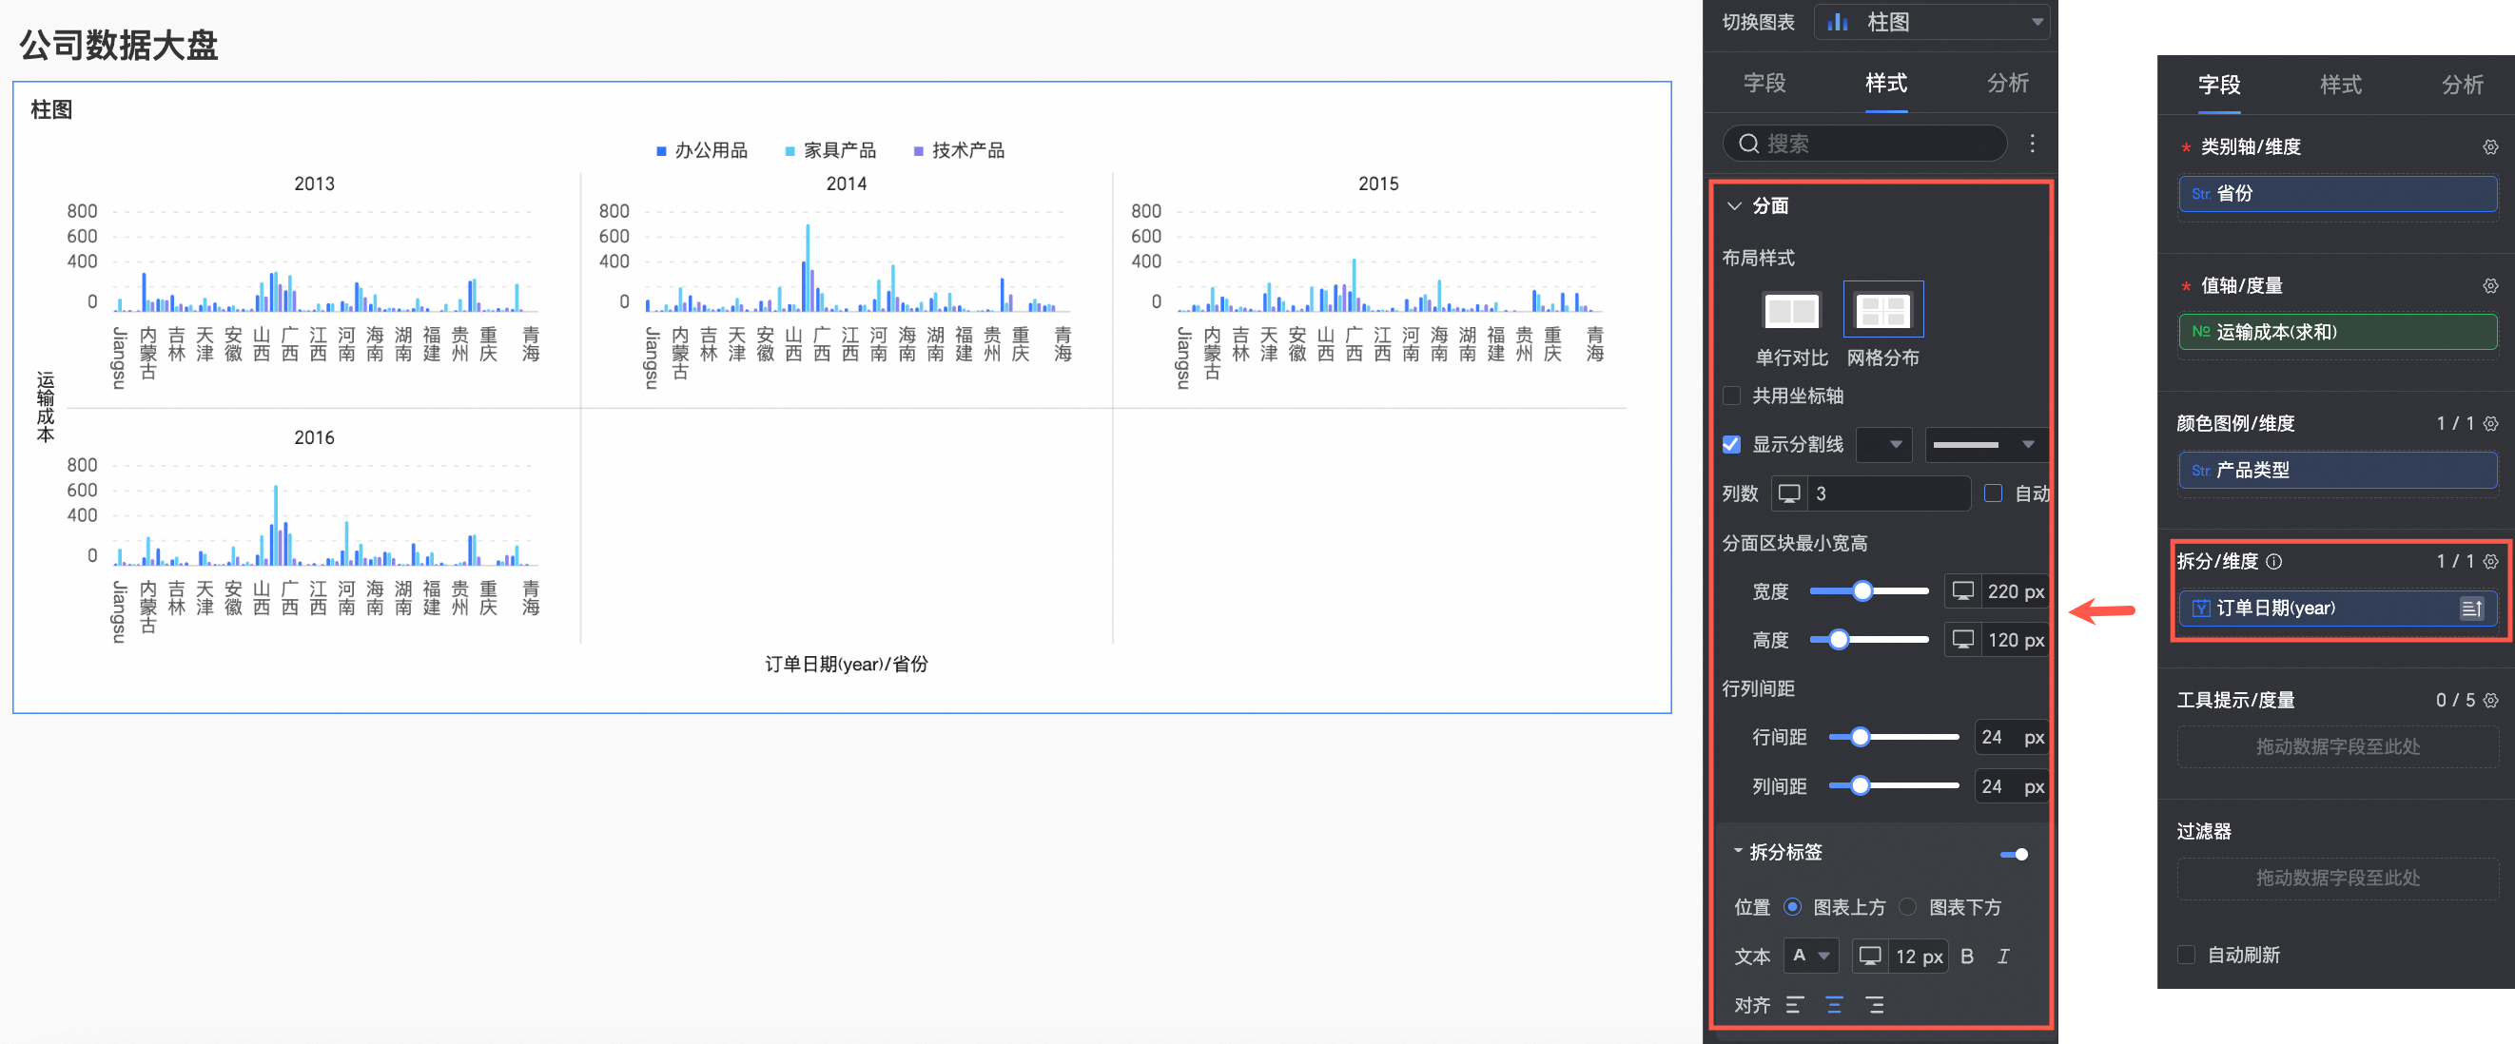Click italic text formatting icon
Screen dimensions: 2515x1044
click(x=2002, y=957)
